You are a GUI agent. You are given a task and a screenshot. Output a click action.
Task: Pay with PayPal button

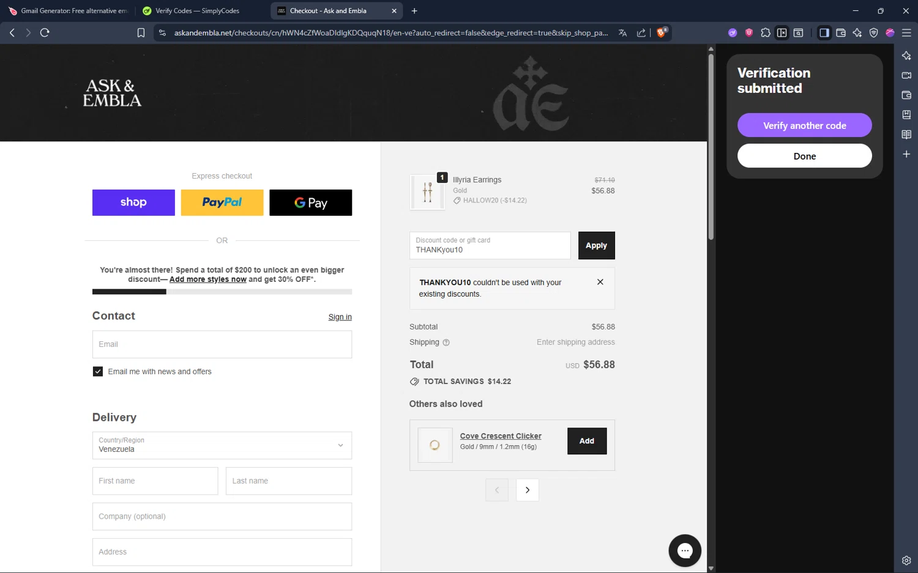pyautogui.click(x=222, y=202)
